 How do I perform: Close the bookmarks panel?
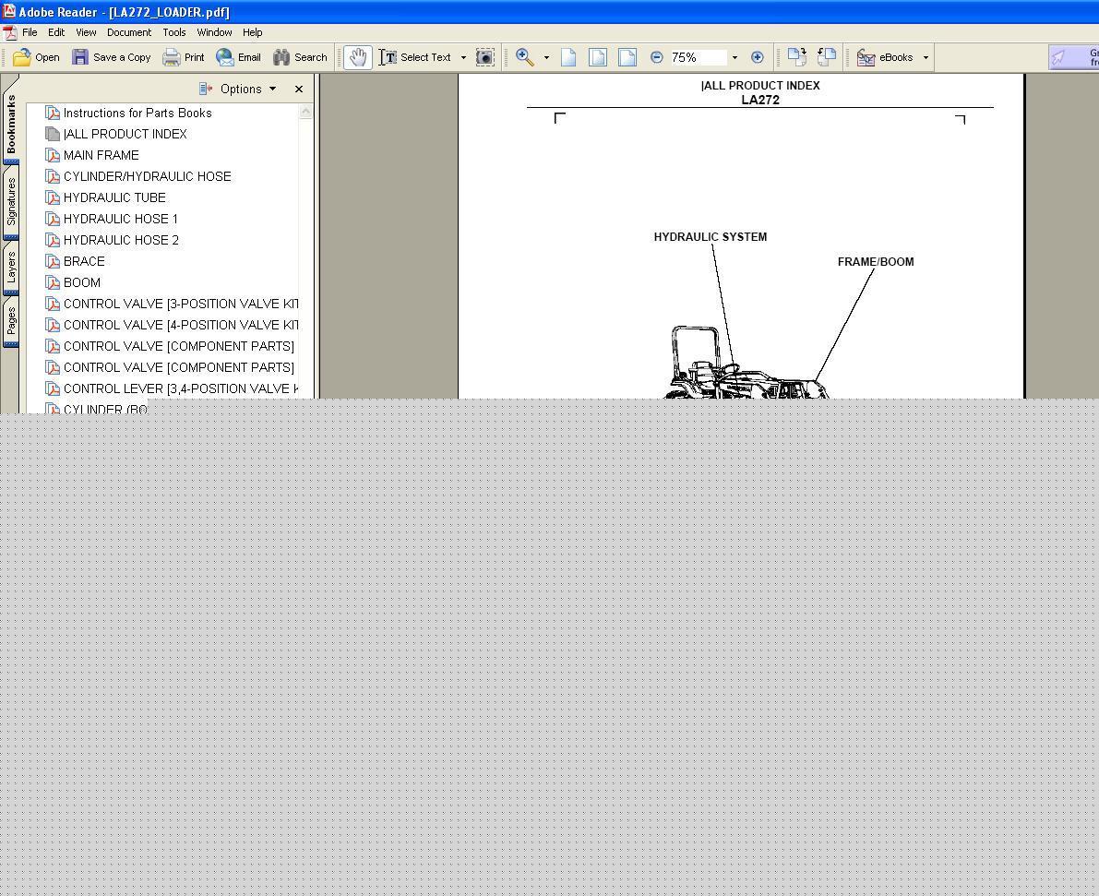pos(298,89)
